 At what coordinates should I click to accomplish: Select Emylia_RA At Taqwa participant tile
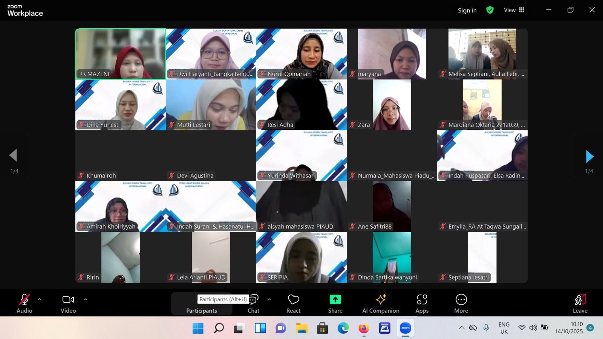(482, 206)
